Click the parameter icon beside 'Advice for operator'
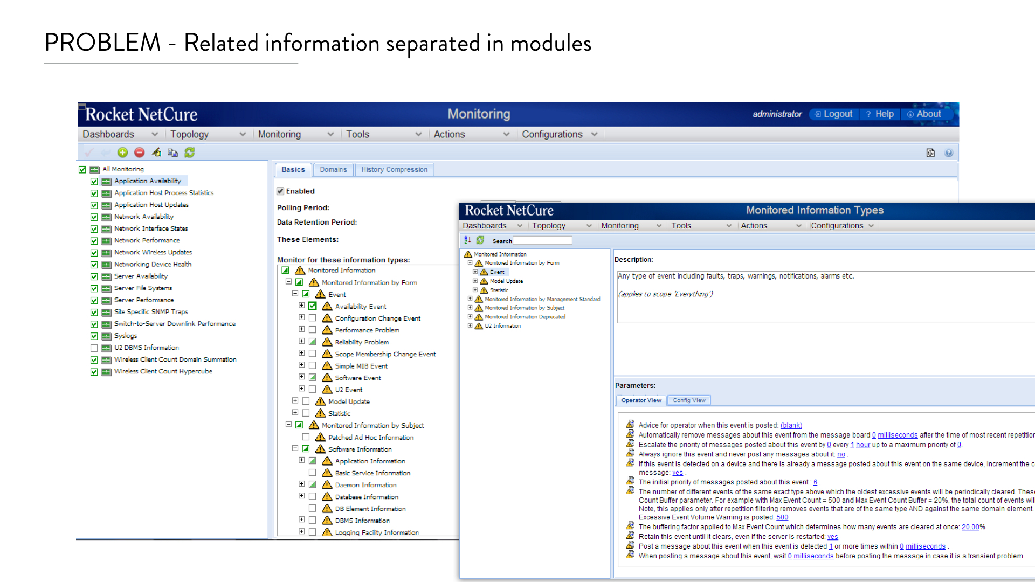The width and height of the screenshot is (1035, 582). (x=630, y=425)
